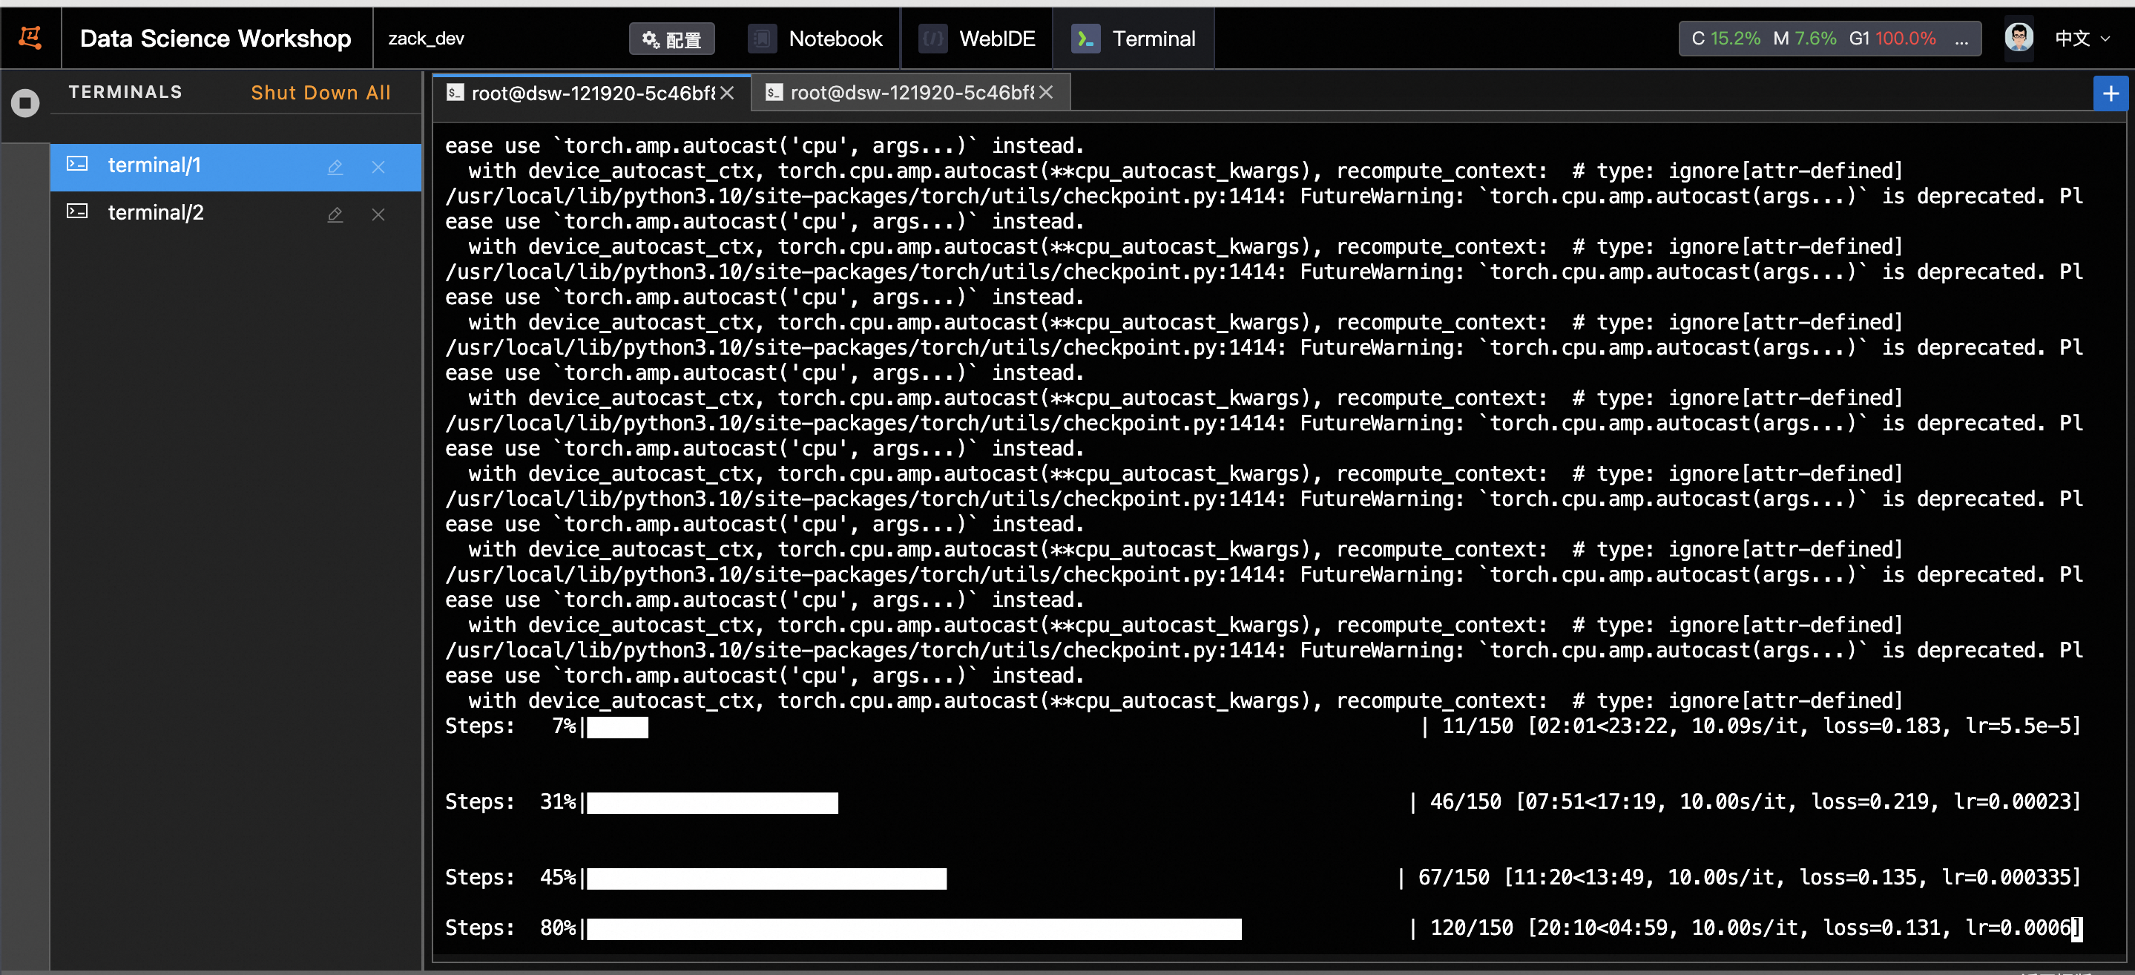Click the orange app logo icon
The height and width of the screenshot is (975, 2135).
pos(30,38)
